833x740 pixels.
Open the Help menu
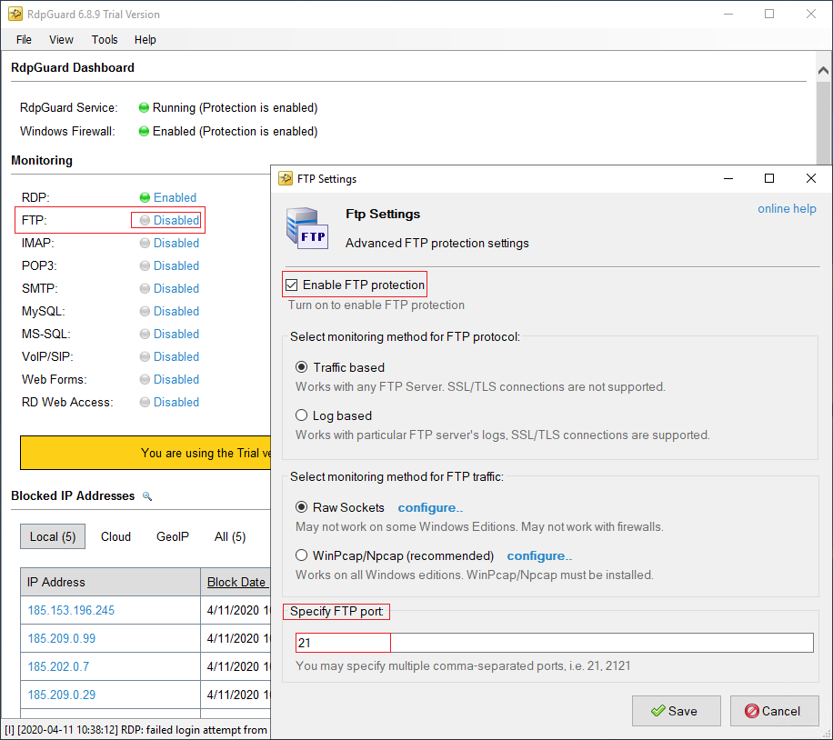[145, 40]
